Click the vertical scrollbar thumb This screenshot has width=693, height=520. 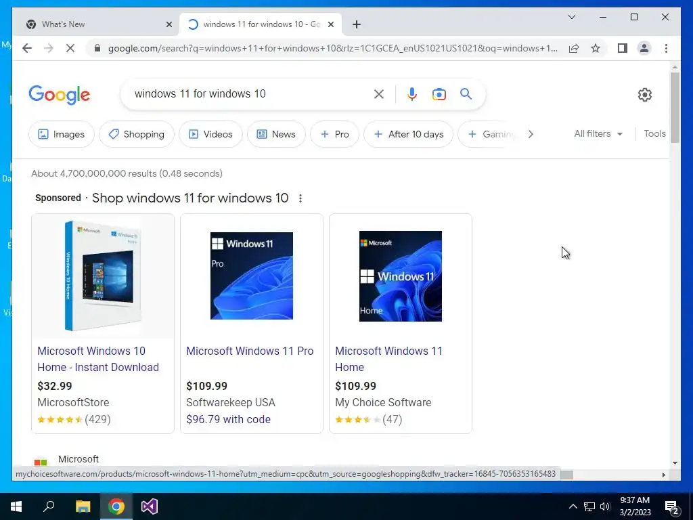point(675,108)
